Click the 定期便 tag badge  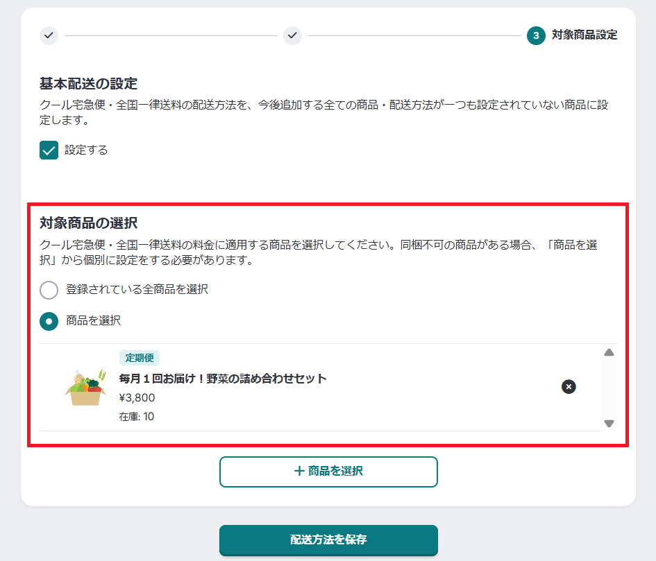(140, 358)
